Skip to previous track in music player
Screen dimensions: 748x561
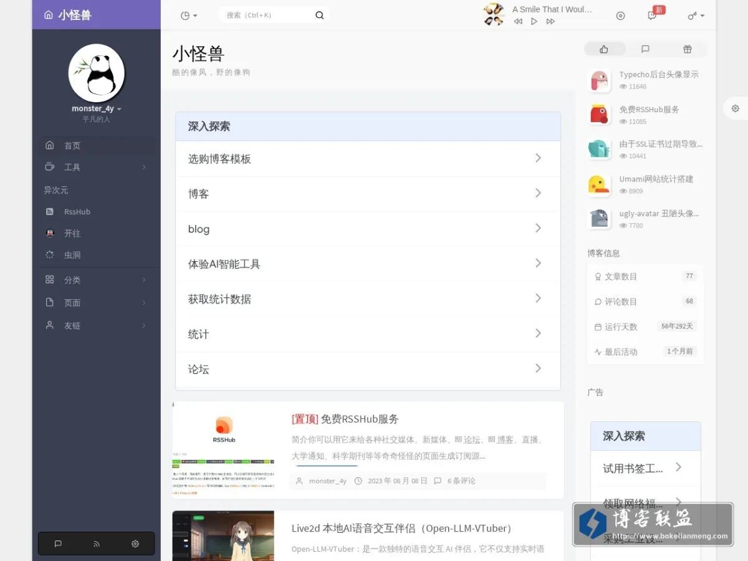[518, 21]
